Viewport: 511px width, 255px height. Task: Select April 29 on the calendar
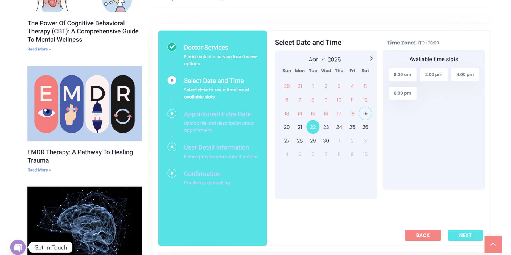click(313, 141)
